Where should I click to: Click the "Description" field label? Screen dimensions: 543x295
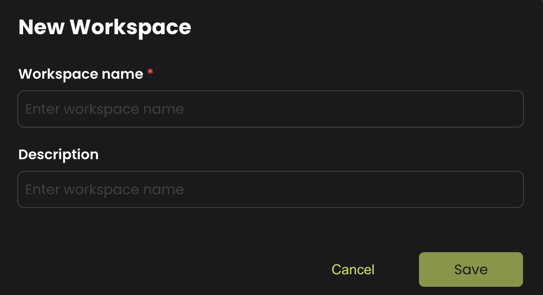[59, 154]
